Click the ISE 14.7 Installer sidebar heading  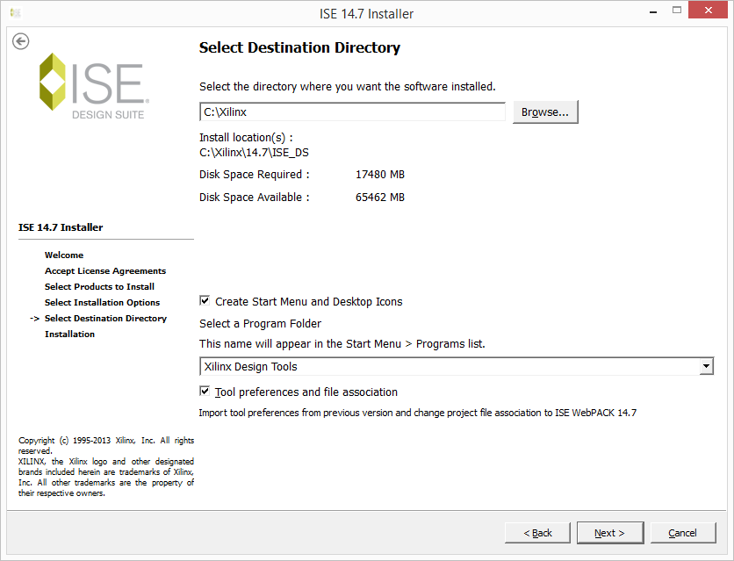point(61,227)
